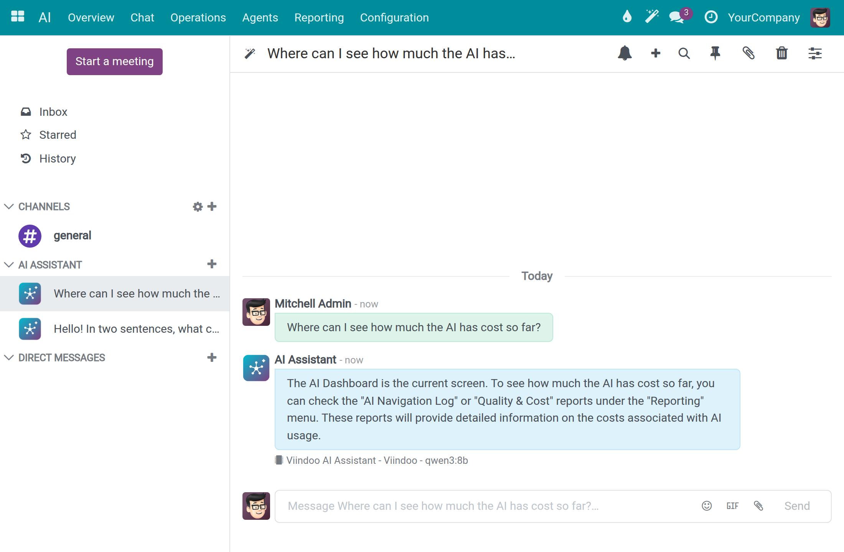Open the droplet icon in top bar
The width and height of the screenshot is (844, 552).
(627, 16)
